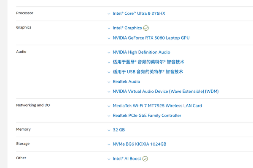This screenshot has height=168, width=253.
Task: Click the green checkmark beside Intel AI Boost
Action: pyautogui.click(x=145, y=159)
